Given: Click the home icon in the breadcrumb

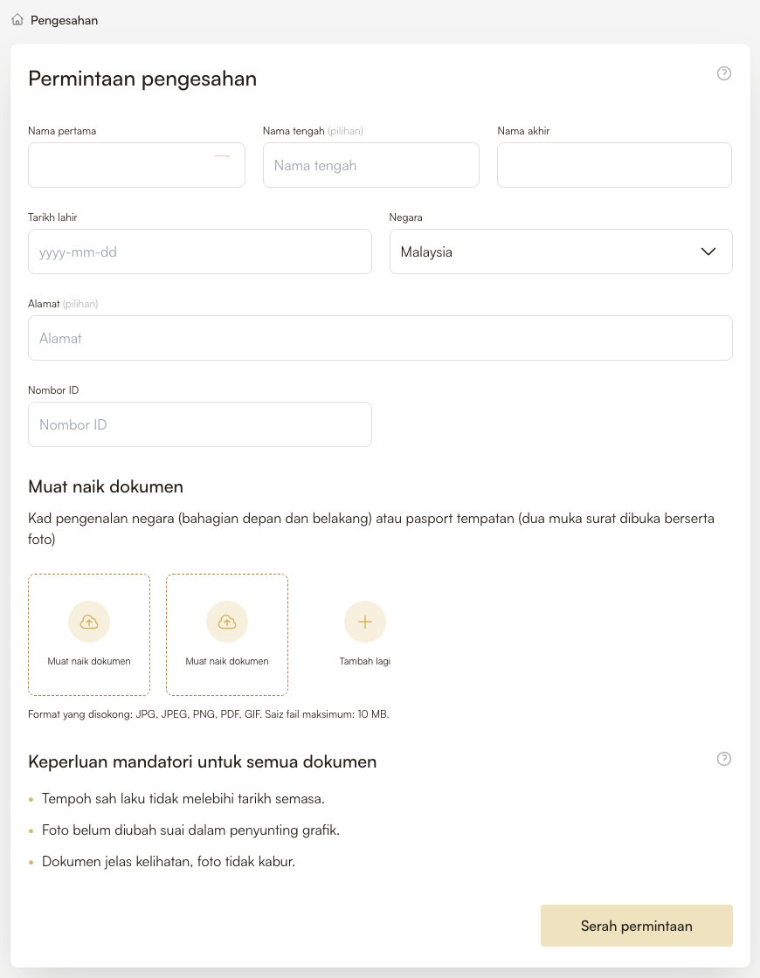Looking at the screenshot, I should click(17, 19).
